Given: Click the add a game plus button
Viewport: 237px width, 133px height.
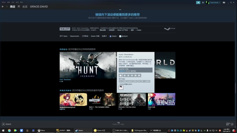Looking at the screenshot, I should click(4, 124).
